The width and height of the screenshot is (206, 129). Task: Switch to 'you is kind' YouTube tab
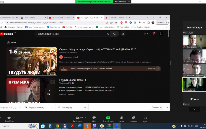61,18
